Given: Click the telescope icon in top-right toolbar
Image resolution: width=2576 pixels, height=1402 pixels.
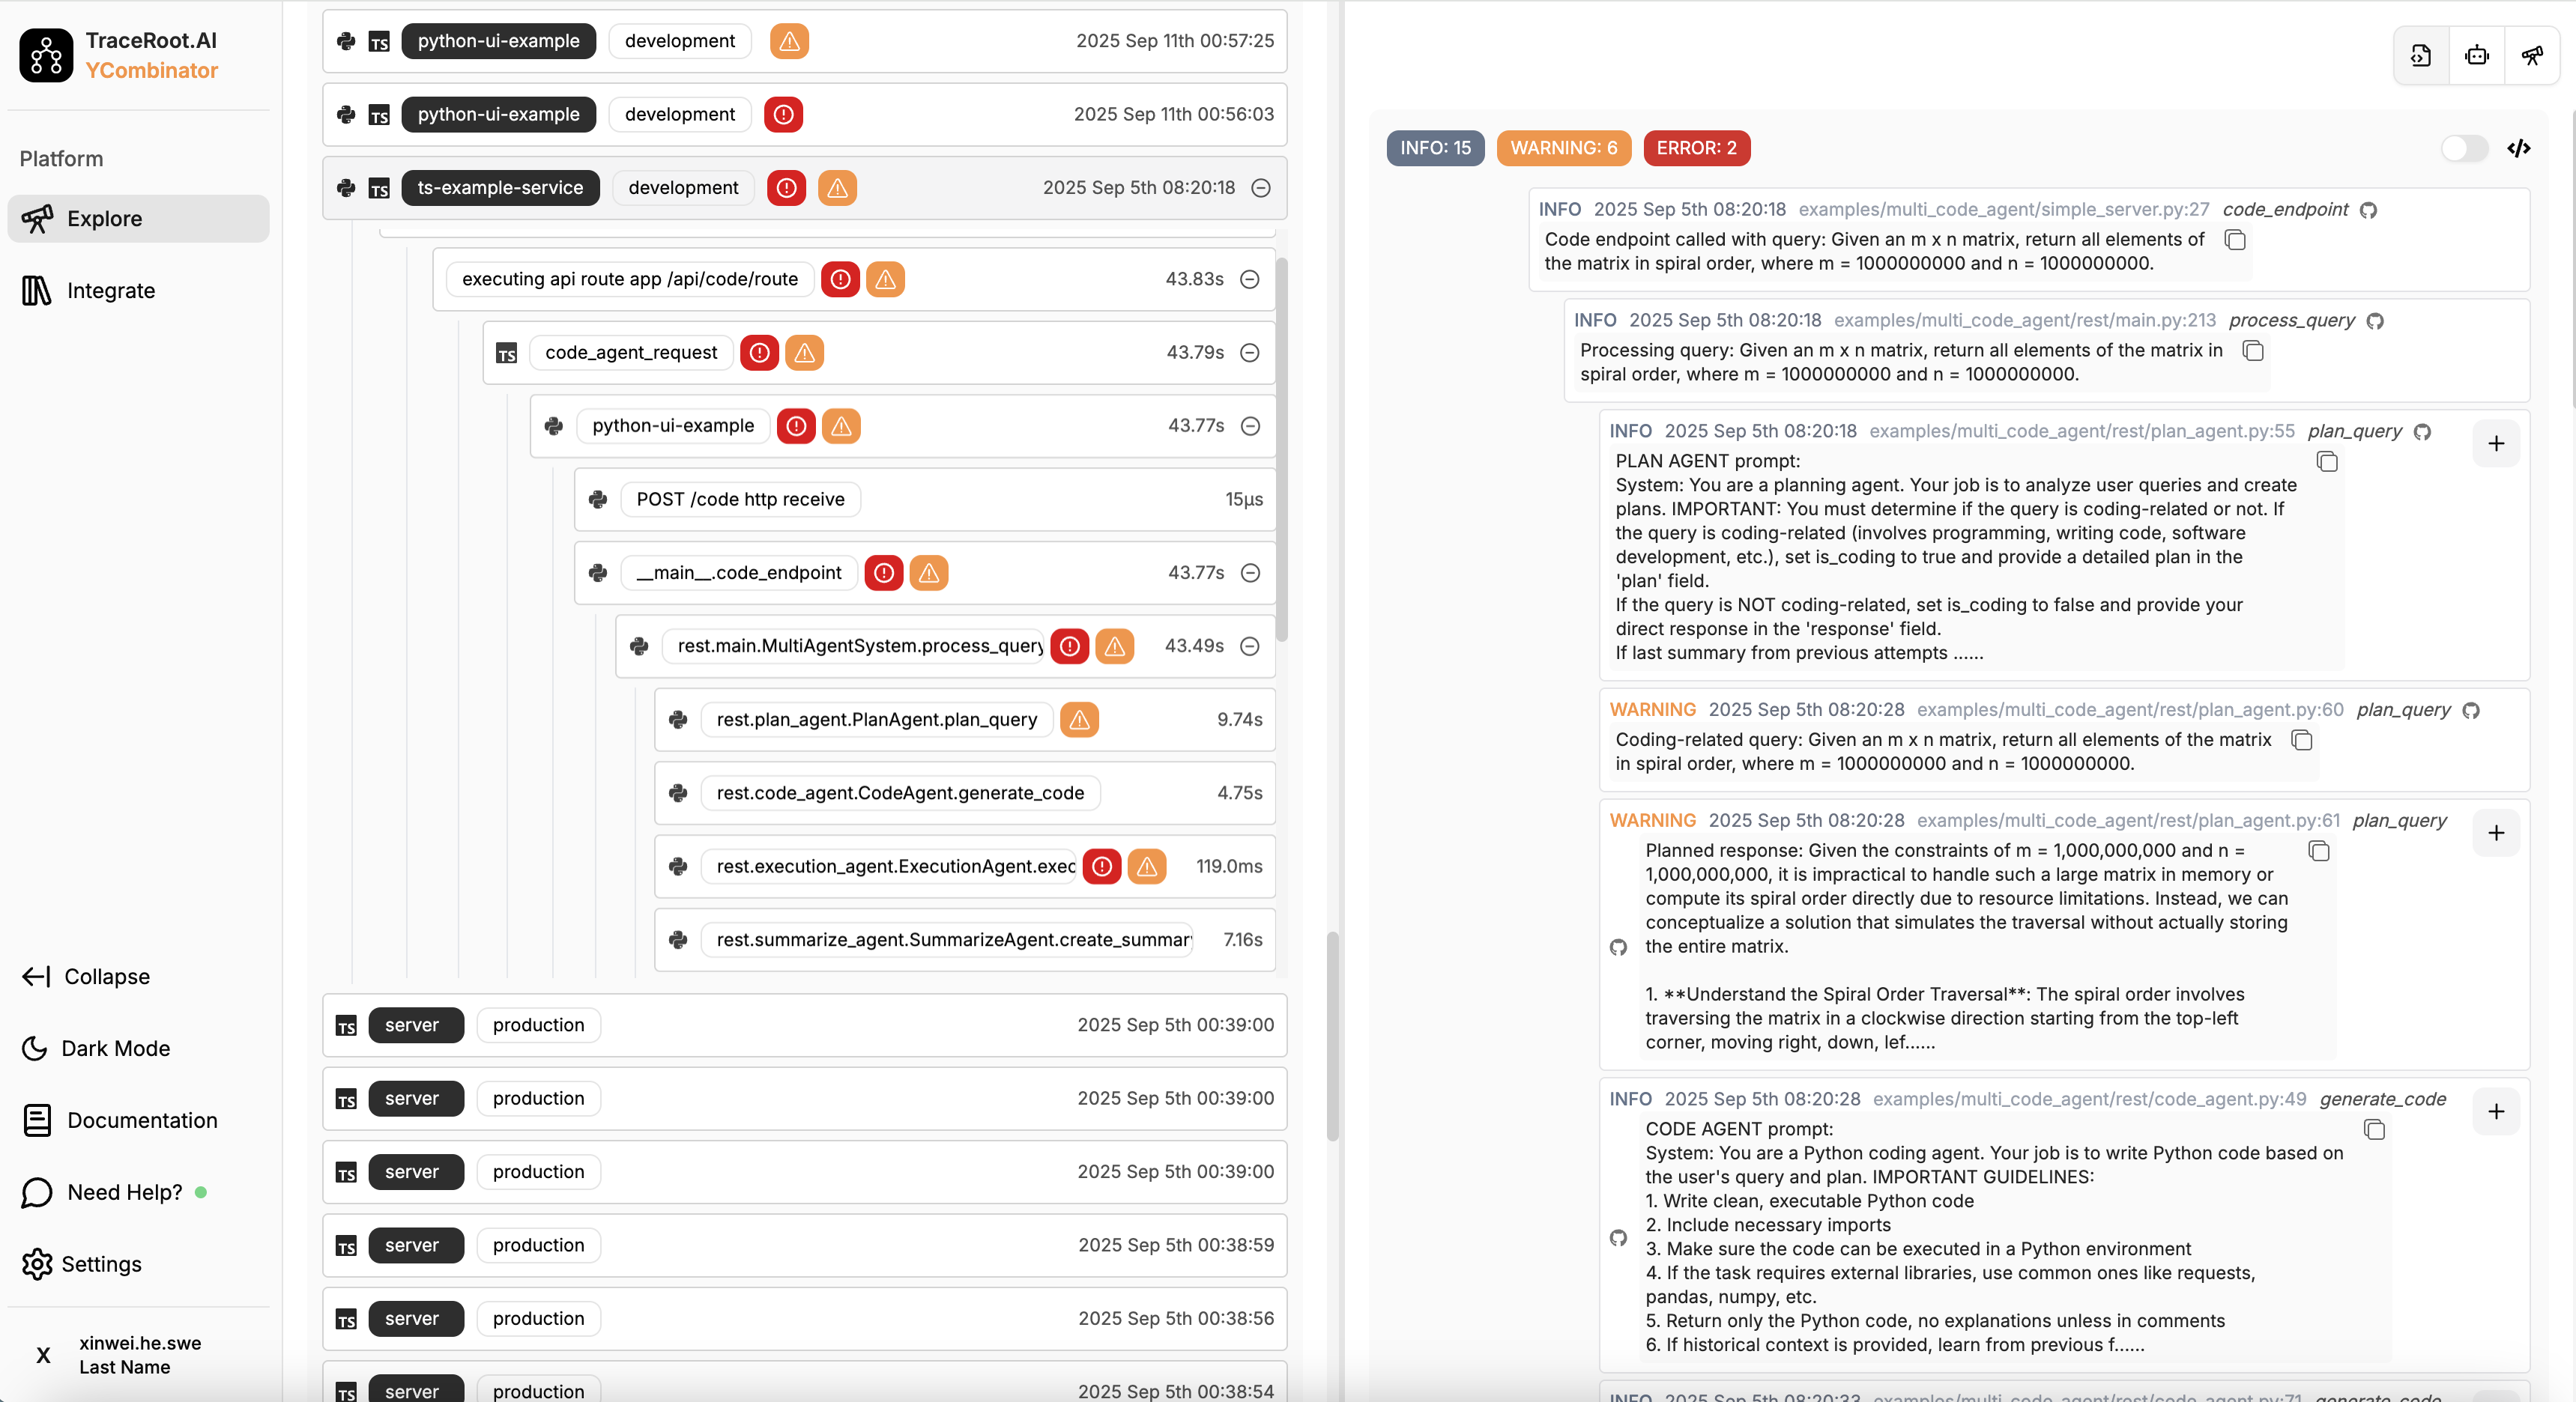Looking at the screenshot, I should coord(2531,56).
